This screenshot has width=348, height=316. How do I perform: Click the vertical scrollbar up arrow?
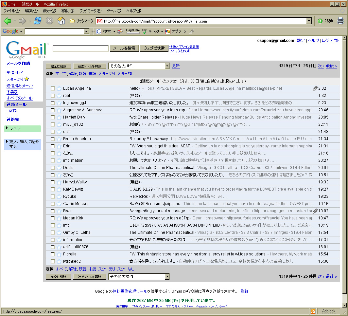click(344, 38)
